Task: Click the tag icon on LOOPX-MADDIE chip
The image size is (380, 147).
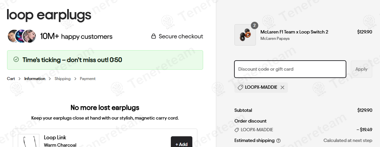Action: tap(240, 87)
